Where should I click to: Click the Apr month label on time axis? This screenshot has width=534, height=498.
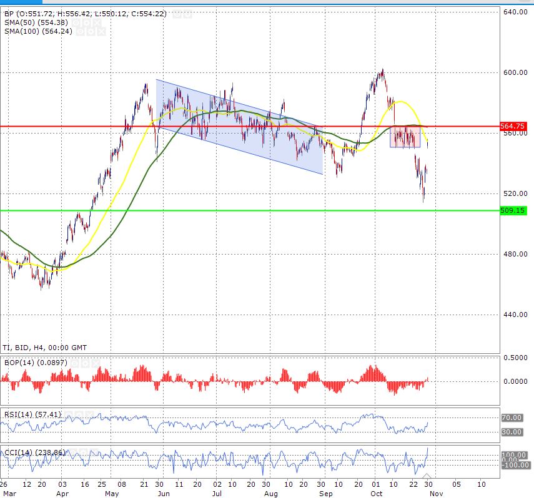tap(62, 494)
